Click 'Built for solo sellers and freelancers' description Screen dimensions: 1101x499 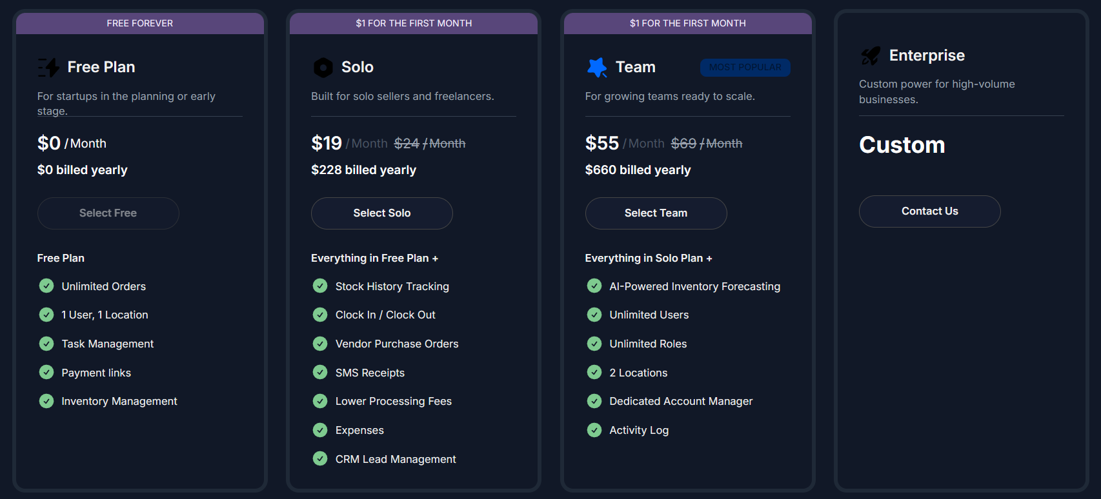(x=403, y=96)
